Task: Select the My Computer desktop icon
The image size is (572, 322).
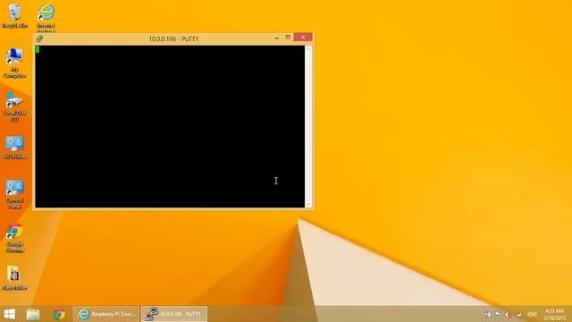Action: pos(14,63)
